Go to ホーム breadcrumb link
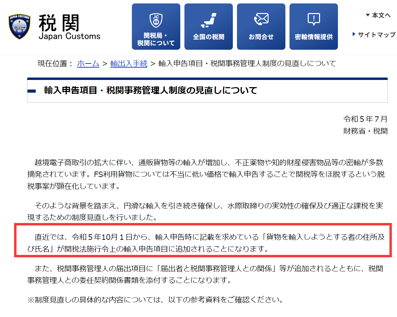Image resolution: width=397 pixels, height=317 pixels. [x=88, y=63]
